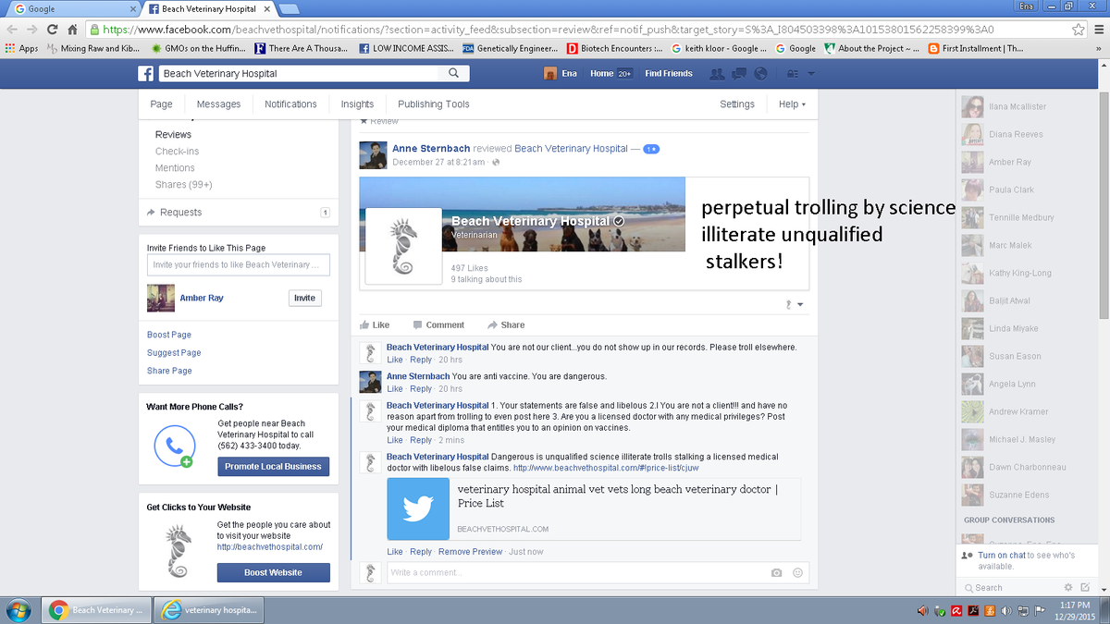
Task: Click the search magnifier button
Action: tap(453, 73)
